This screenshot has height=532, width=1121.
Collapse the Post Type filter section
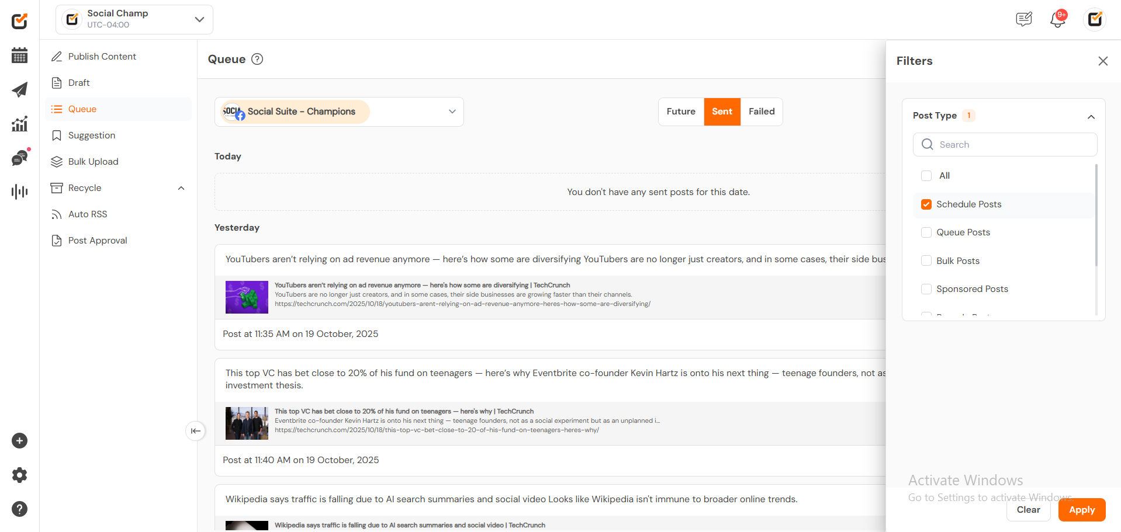pyautogui.click(x=1091, y=116)
